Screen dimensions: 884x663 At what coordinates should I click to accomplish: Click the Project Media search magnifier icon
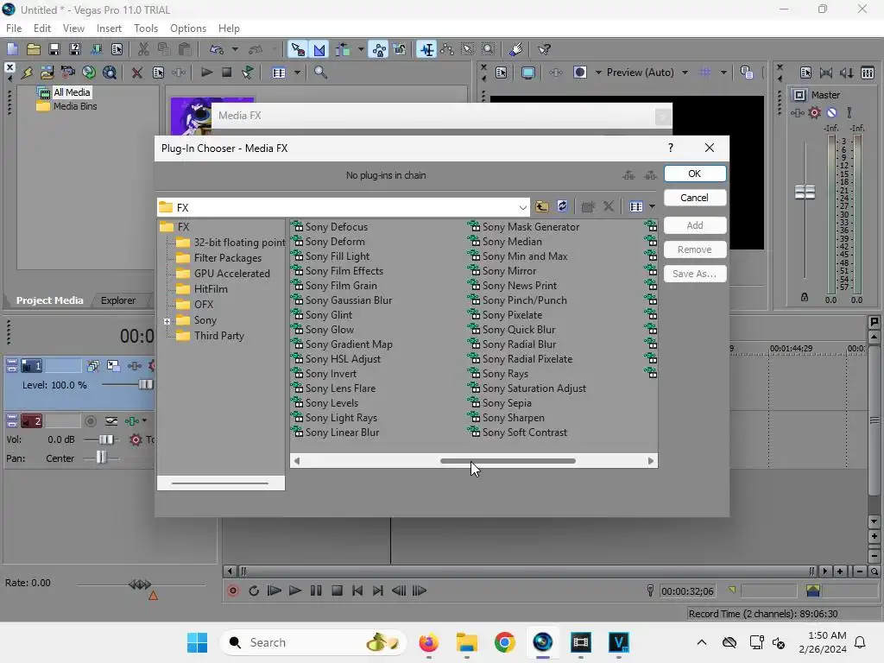(x=320, y=73)
